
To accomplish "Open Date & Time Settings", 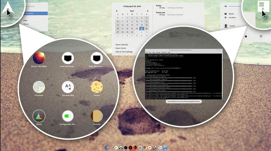I will pos(124,52).
